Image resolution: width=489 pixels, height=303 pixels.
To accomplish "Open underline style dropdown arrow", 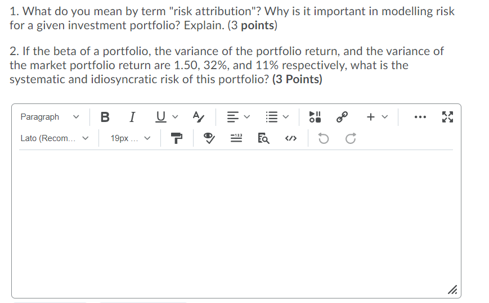I will click(175, 117).
